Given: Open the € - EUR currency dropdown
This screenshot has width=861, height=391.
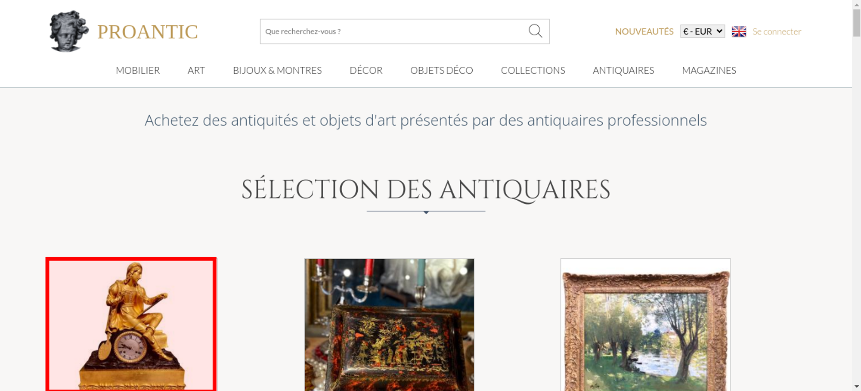Looking at the screenshot, I should (703, 31).
